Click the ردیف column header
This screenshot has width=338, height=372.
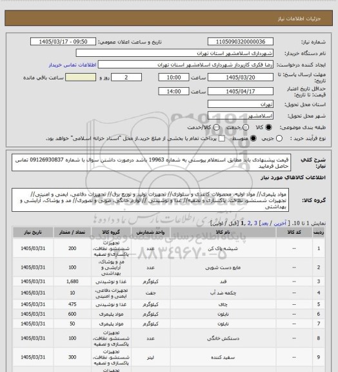319,232
